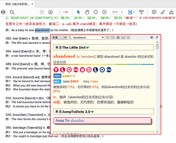Close the 杨亮 document tab

coord(32,4)
